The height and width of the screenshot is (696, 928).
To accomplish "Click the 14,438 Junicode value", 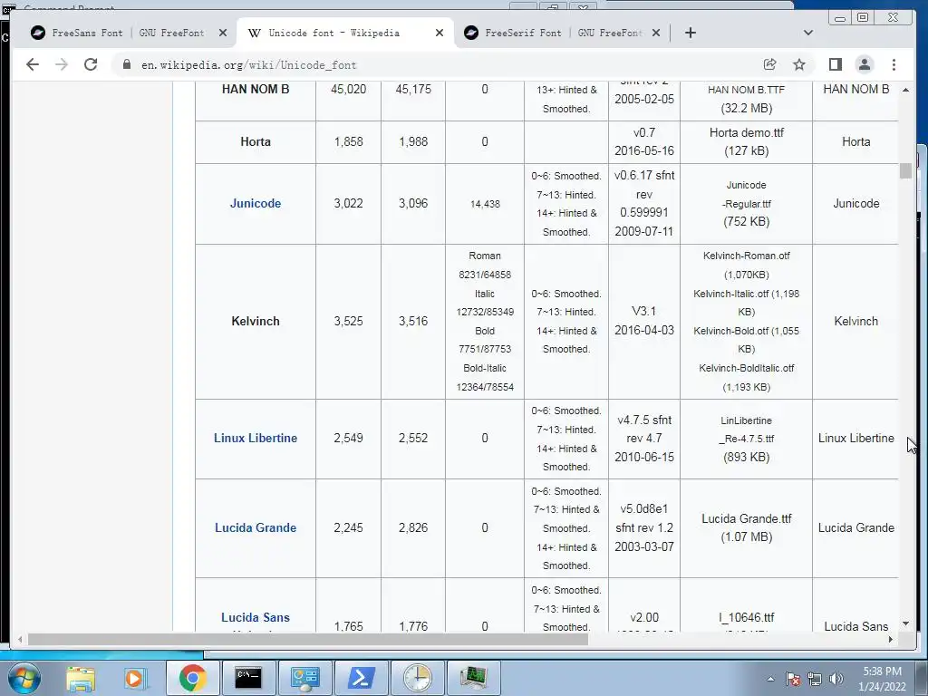I will tap(485, 204).
